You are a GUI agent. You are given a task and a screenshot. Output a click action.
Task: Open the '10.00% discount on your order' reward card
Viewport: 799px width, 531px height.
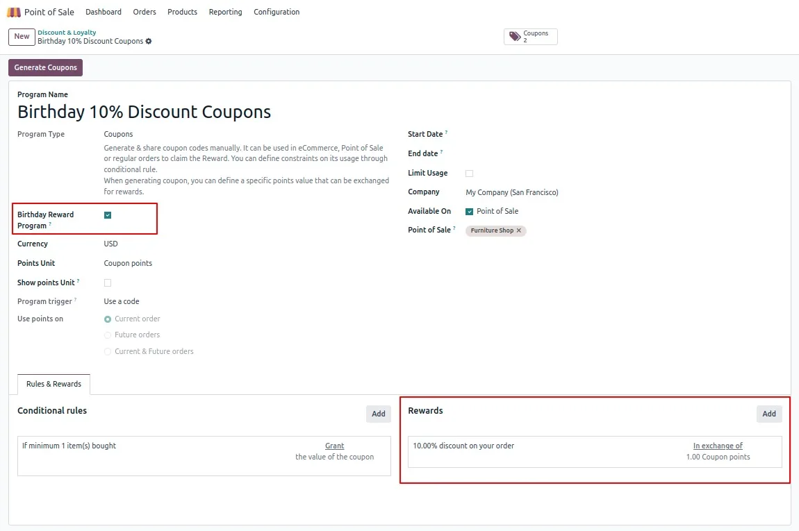[595, 452]
